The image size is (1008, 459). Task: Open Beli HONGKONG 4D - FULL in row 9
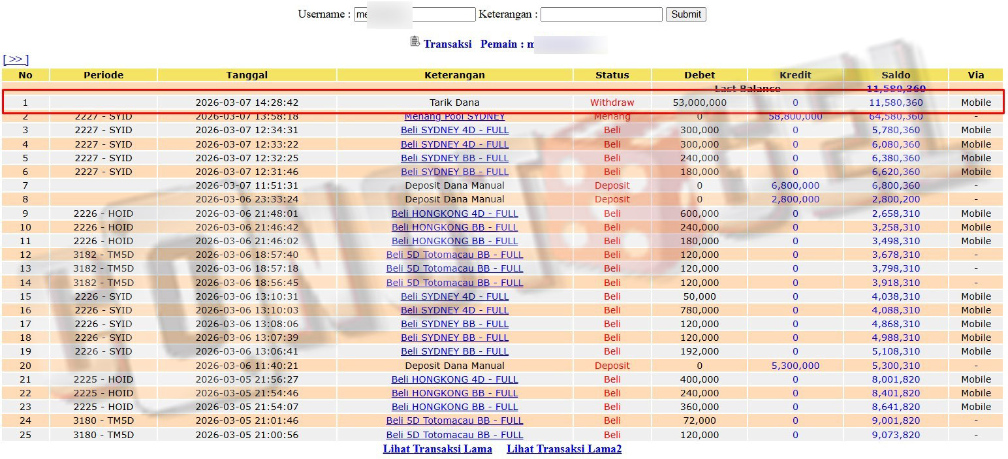454,214
